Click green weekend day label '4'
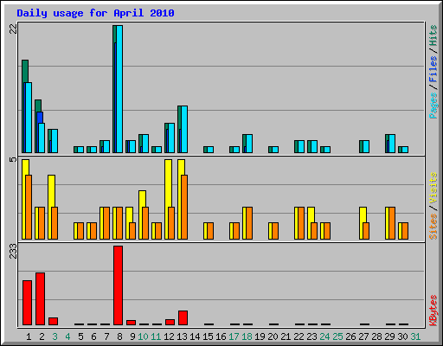Viewport: 443px width, 346px height. pyautogui.click(x=67, y=336)
